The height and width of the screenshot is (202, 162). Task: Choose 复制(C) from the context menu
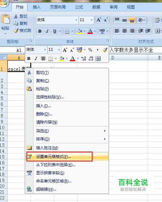tap(67, 81)
